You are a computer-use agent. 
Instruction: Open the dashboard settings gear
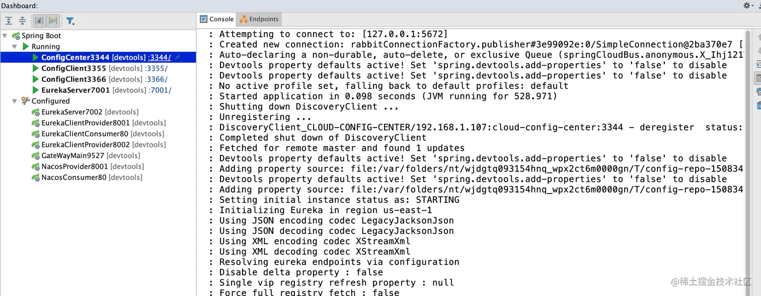click(747, 6)
